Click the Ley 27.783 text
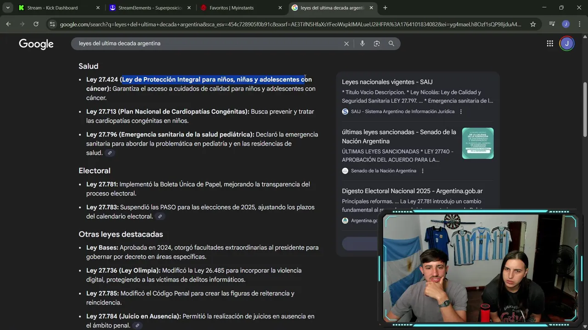The width and height of the screenshot is (588, 330). click(x=102, y=207)
